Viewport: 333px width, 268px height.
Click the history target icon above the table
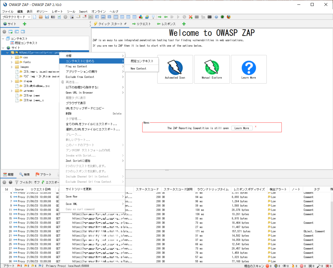pos(4,182)
